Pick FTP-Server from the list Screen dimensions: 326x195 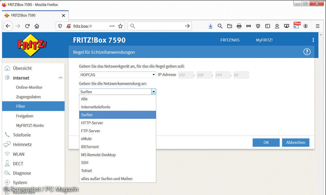[118, 131]
